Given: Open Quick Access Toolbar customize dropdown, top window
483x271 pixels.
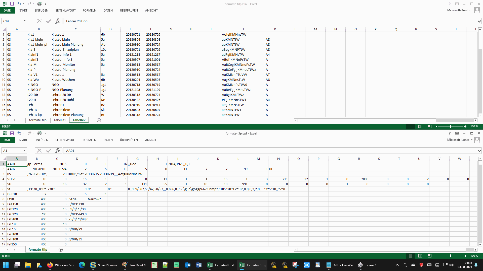Looking at the screenshot, I should point(46,4).
